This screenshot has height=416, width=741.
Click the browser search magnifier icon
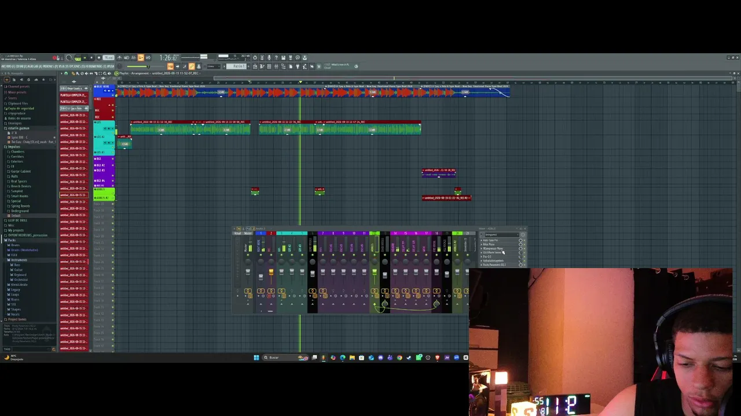click(x=54, y=349)
